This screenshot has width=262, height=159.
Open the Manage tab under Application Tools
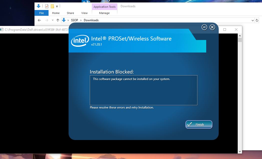(104, 13)
